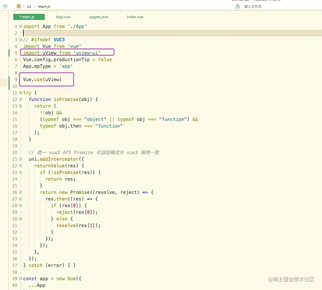Click the Chinese comment on line 20
322x290 pixels.
(x=94, y=153)
